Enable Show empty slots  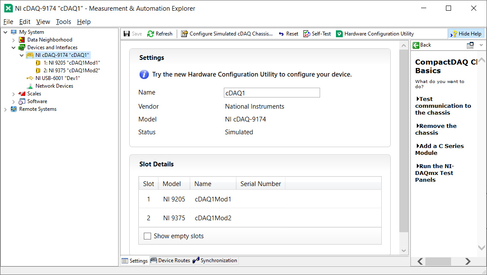tap(147, 236)
